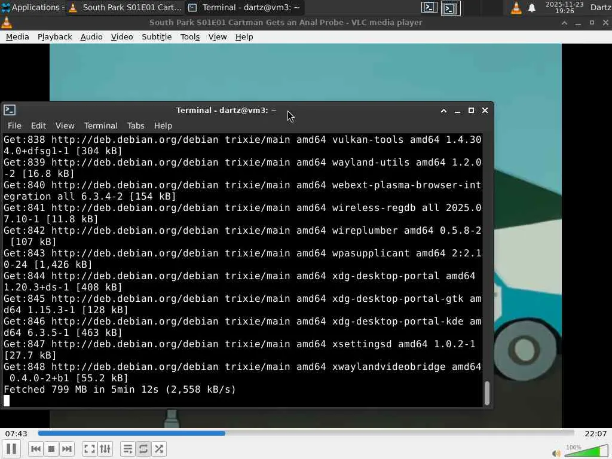
Task: Switch to South Park VLC taskbar button
Action: (x=126, y=7)
